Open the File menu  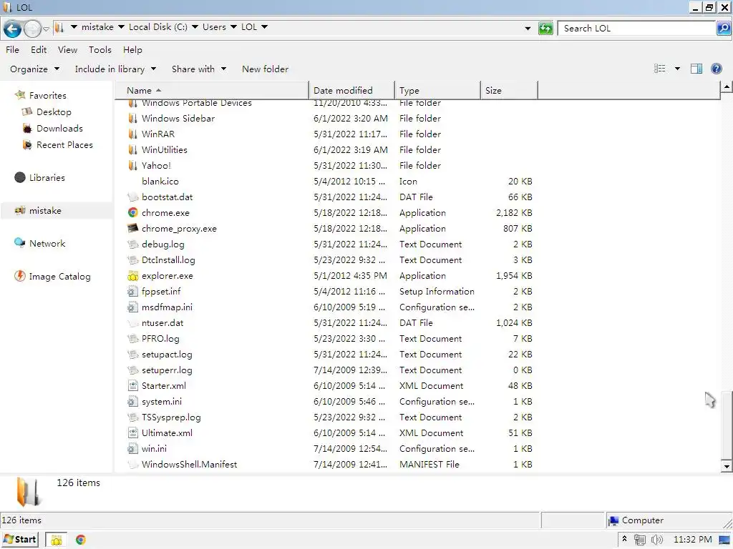[13, 50]
